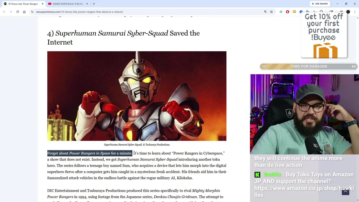Image resolution: width=359 pixels, height=202 pixels.
Task: Click the Buyee 10% off ad
Action: coord(324,36)
